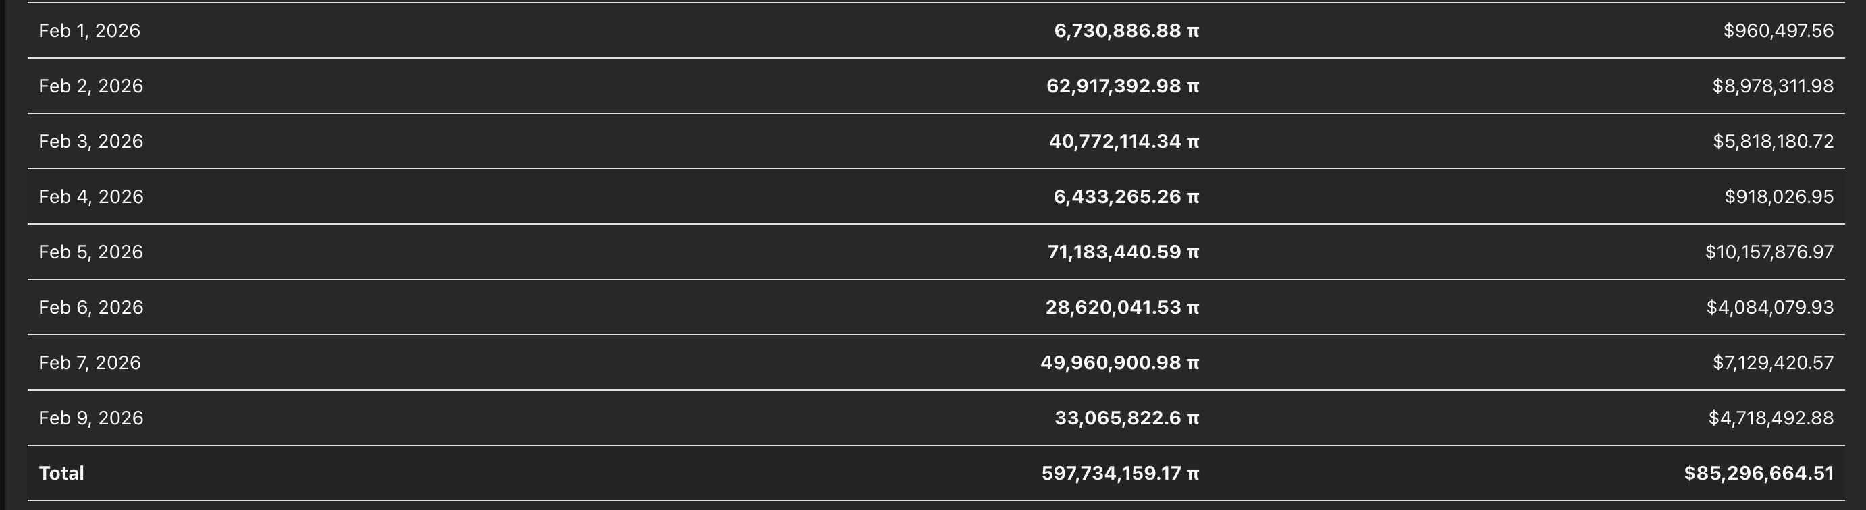Click the $7,129,420.57 value
This screenshot has width=1866, height=510.
pyautogui.click(x=1773, y=362)
